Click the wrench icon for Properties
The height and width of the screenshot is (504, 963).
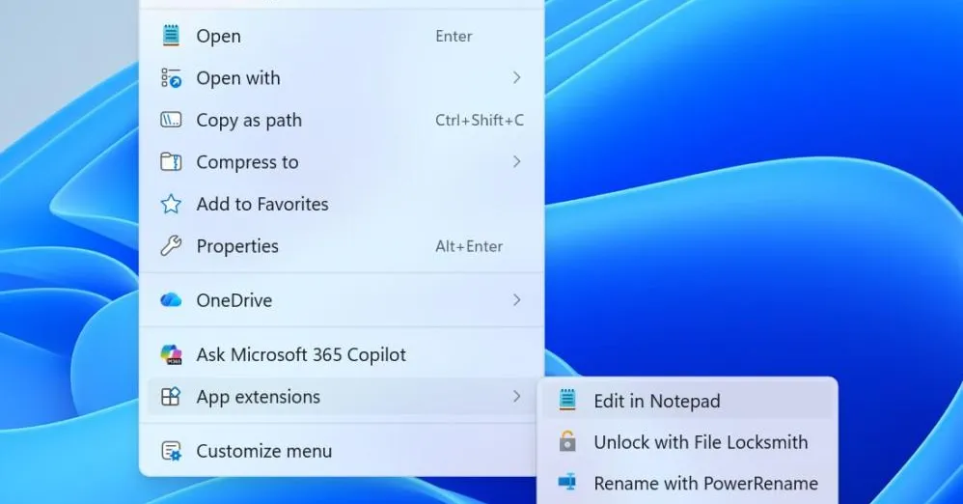(171, 246)
